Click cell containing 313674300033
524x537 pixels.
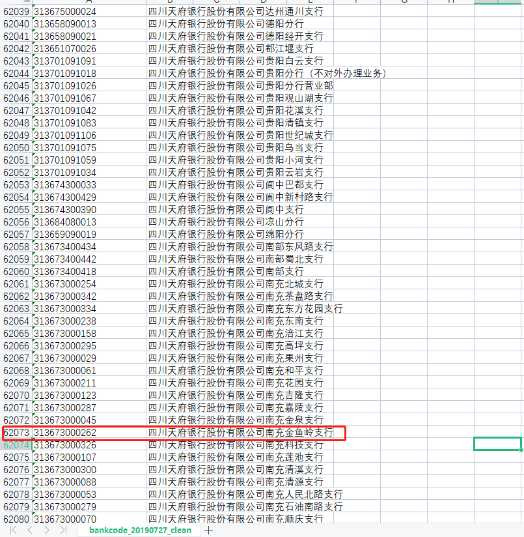click(89, 185)
